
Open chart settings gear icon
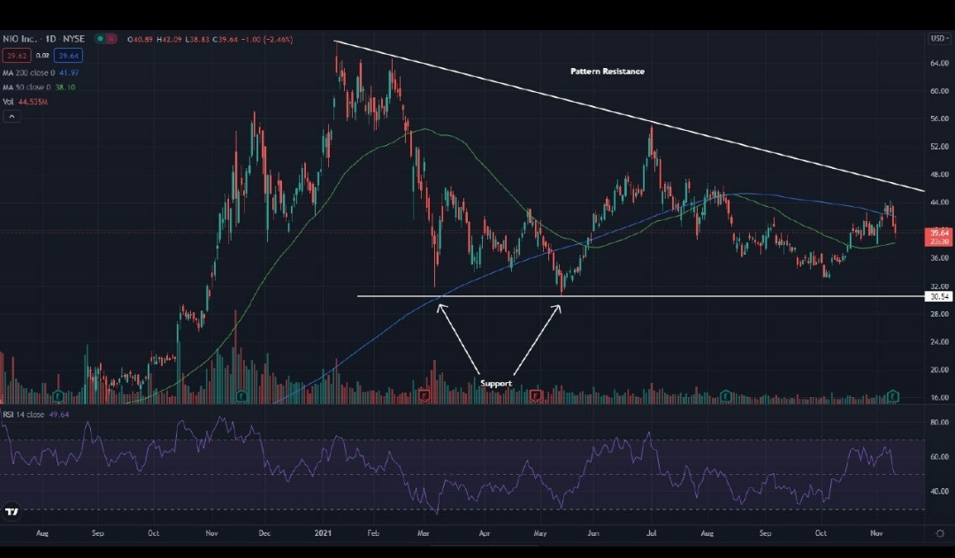[x=940, y=533]
